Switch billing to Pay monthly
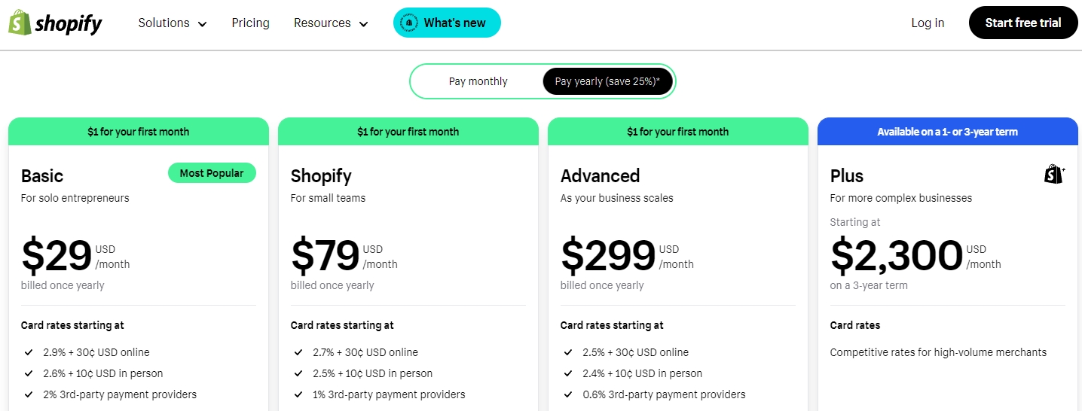 (x=478, y=81)
